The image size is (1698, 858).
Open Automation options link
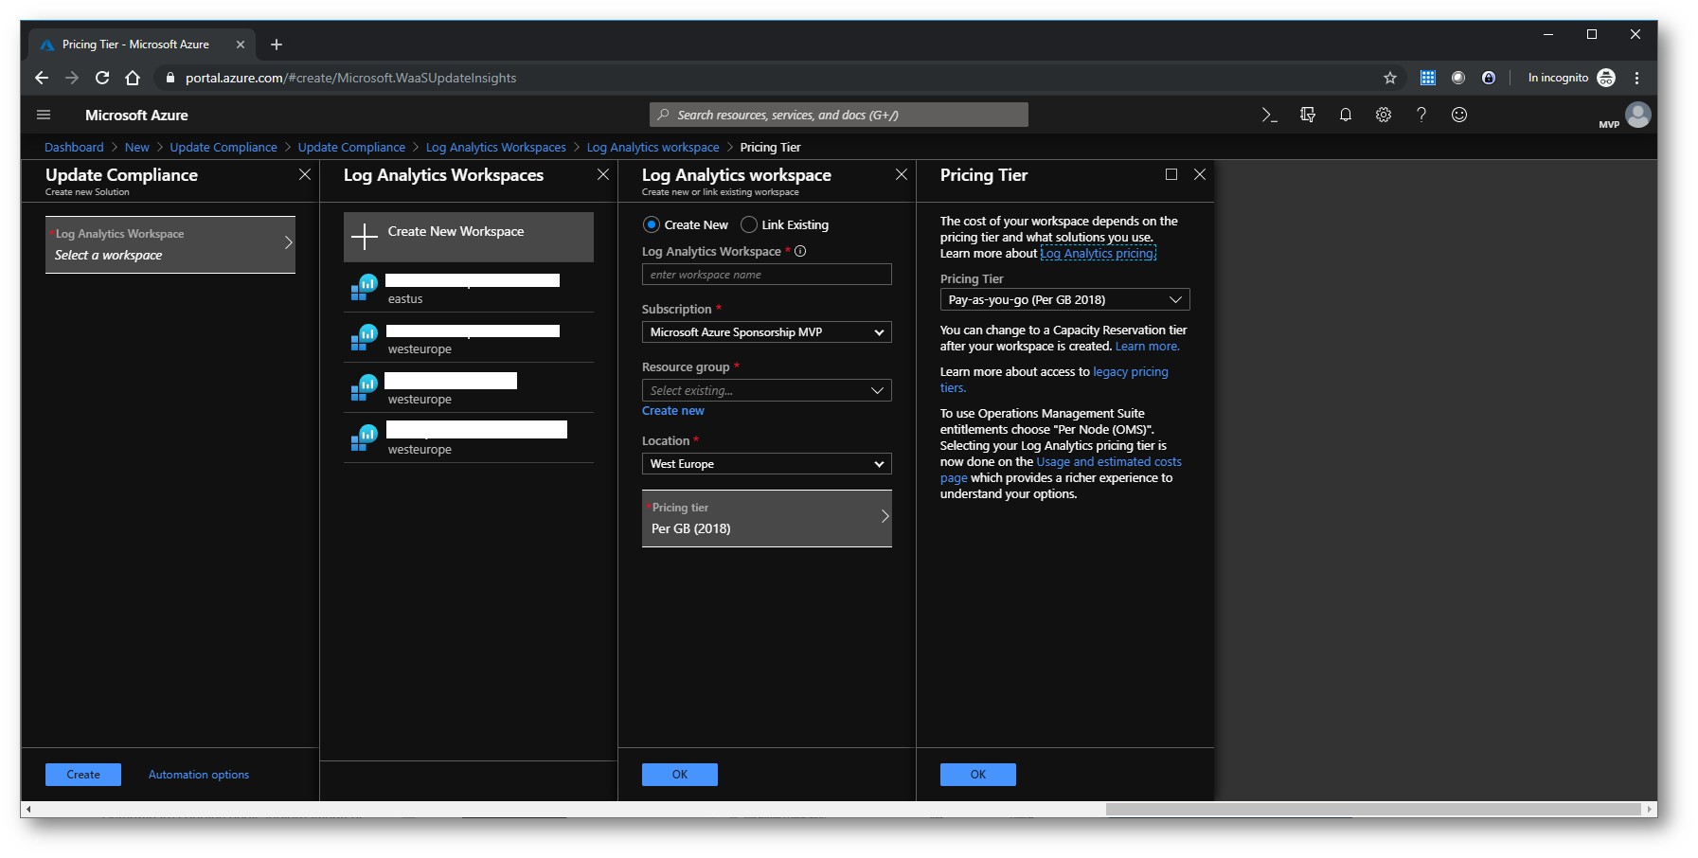point(199,775)
